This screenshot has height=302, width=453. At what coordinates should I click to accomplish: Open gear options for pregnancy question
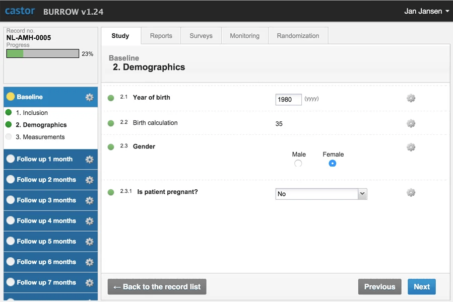(x=411, y=193)
